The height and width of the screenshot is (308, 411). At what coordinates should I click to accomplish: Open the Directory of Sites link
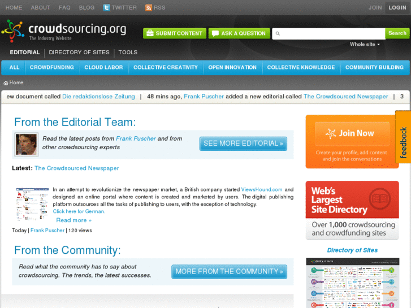tap(352, 250)
